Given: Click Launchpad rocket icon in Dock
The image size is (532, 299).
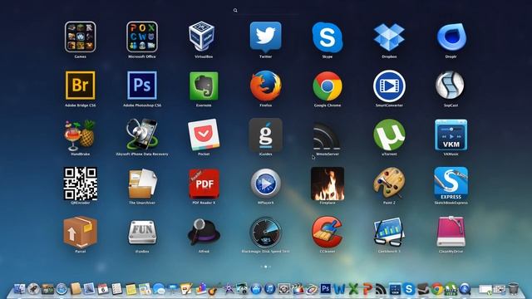Looking at the screenshot, I should click(x=33, y=289).
